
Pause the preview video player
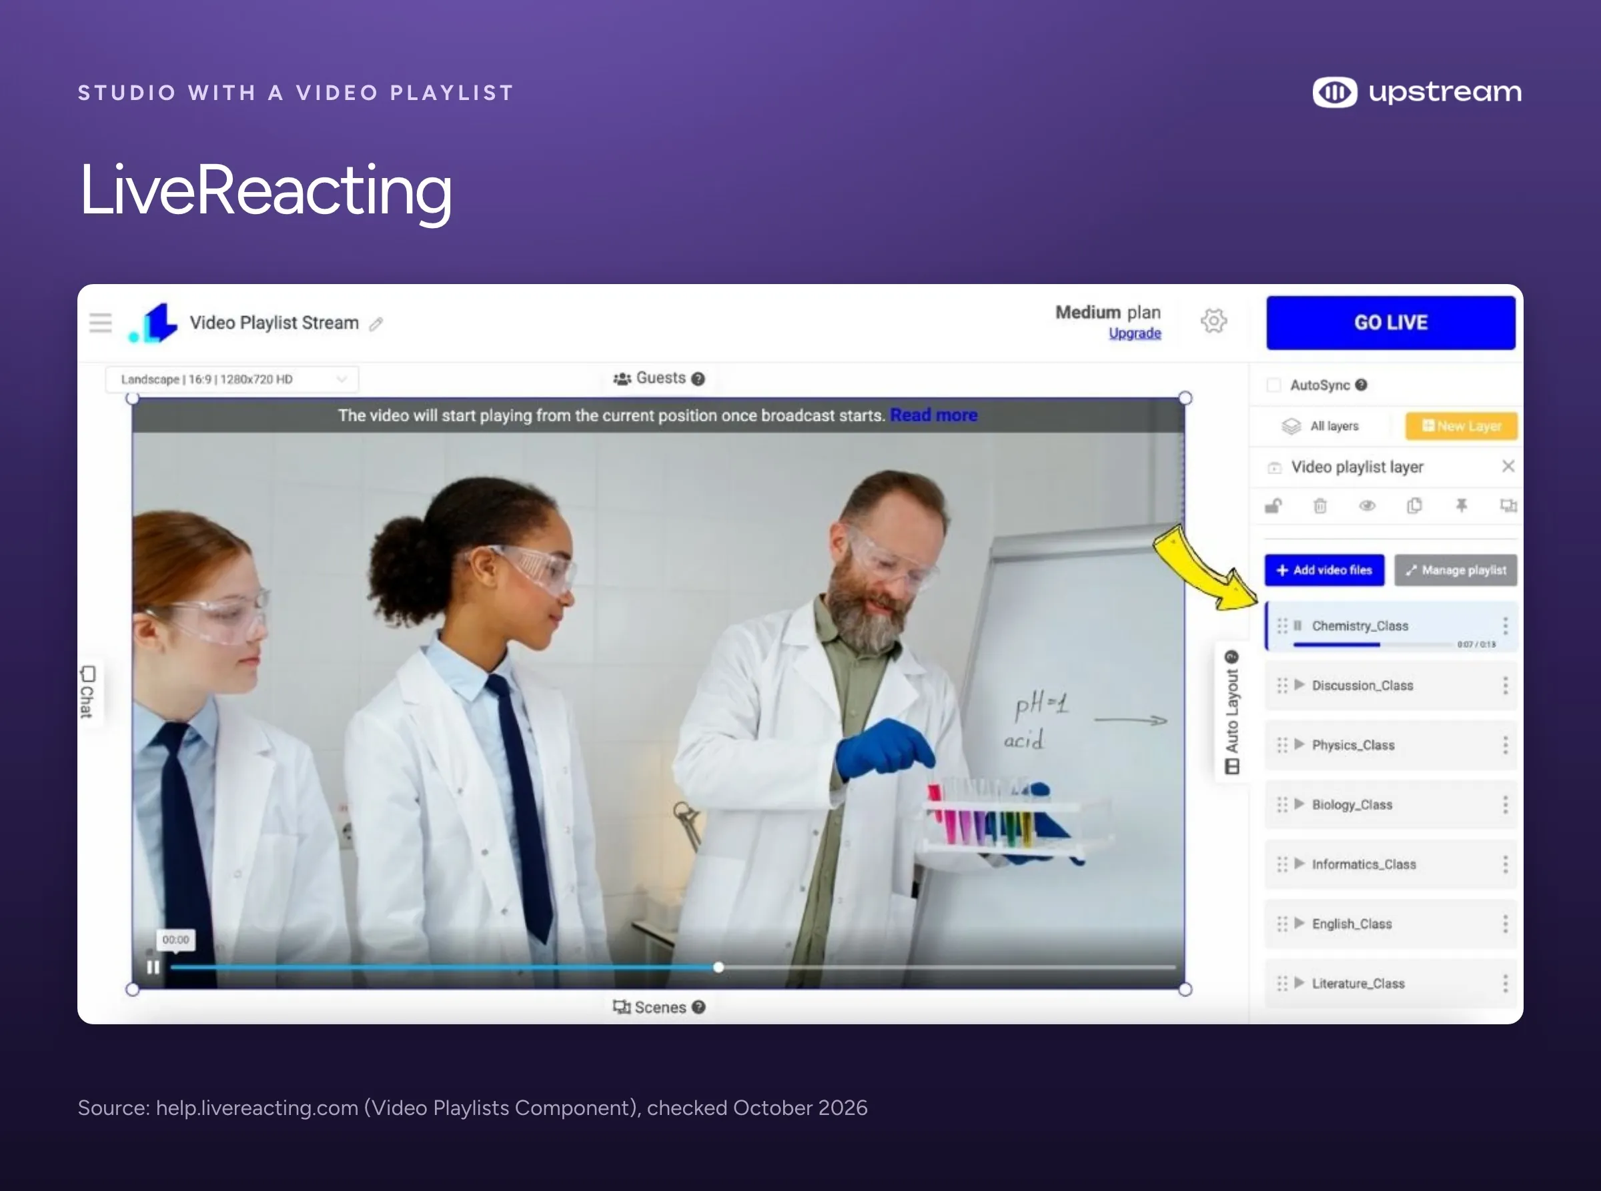(x=152, y=968)
